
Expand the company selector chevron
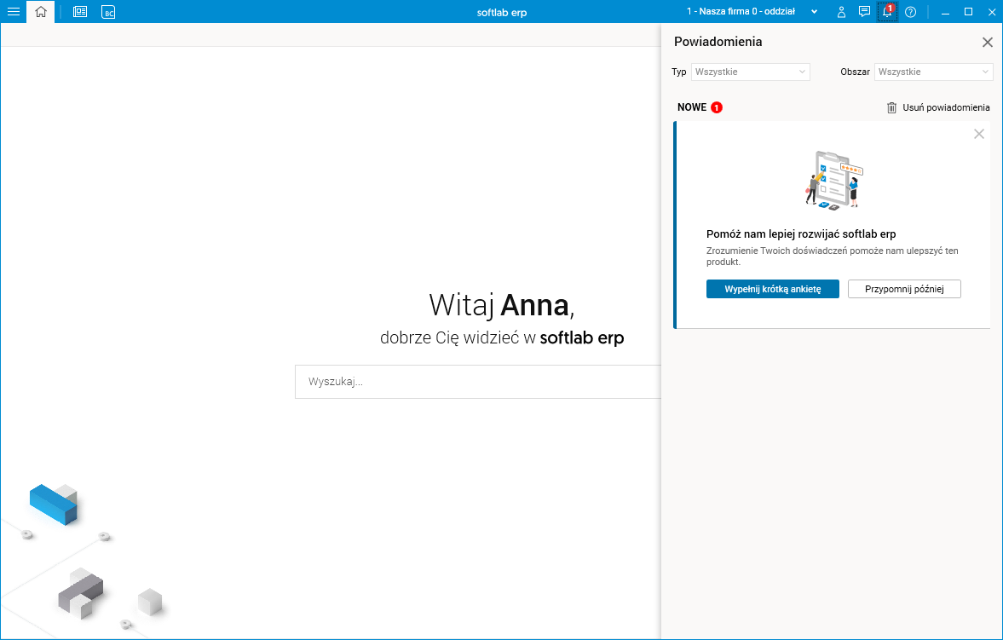point(814,12)
